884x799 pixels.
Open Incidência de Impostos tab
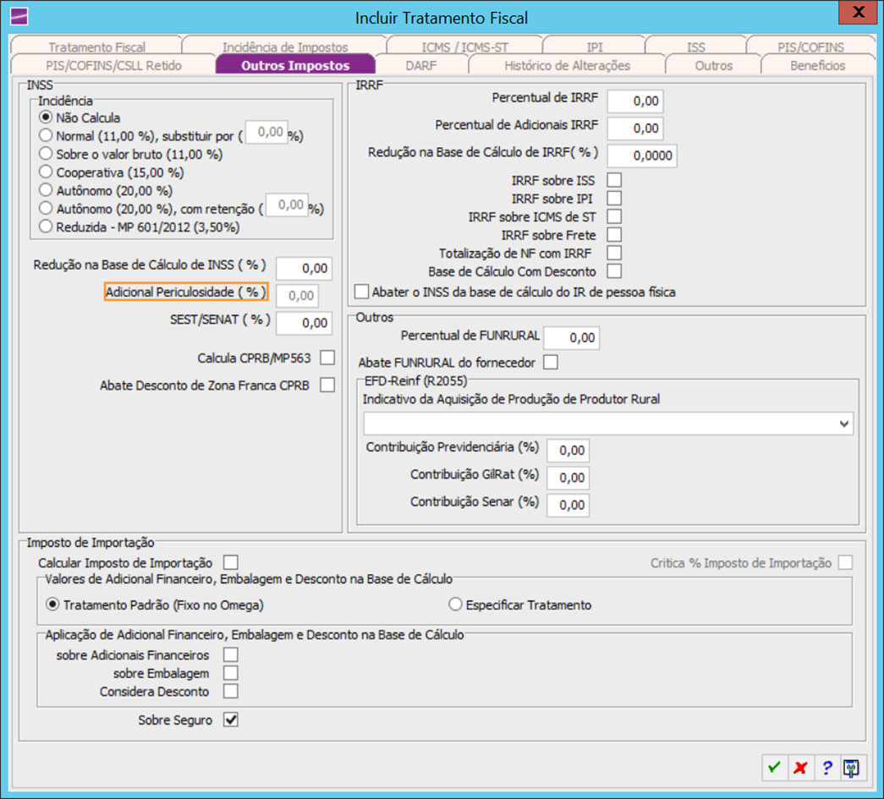point(285,47)
